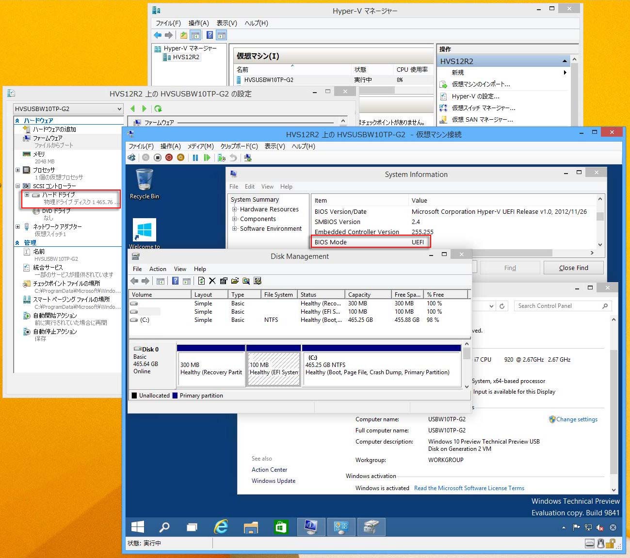
Task: Open the Action Center link
Action: (269, 470)
